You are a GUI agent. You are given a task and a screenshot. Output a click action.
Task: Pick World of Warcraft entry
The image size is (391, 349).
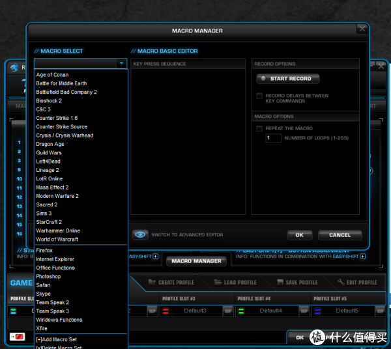57,240
